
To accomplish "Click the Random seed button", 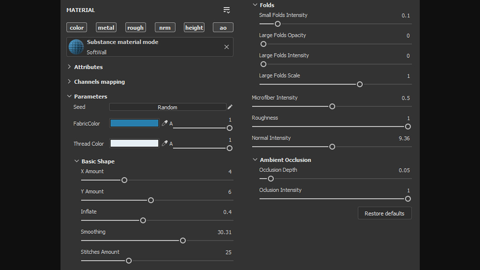I will (167, 107).
